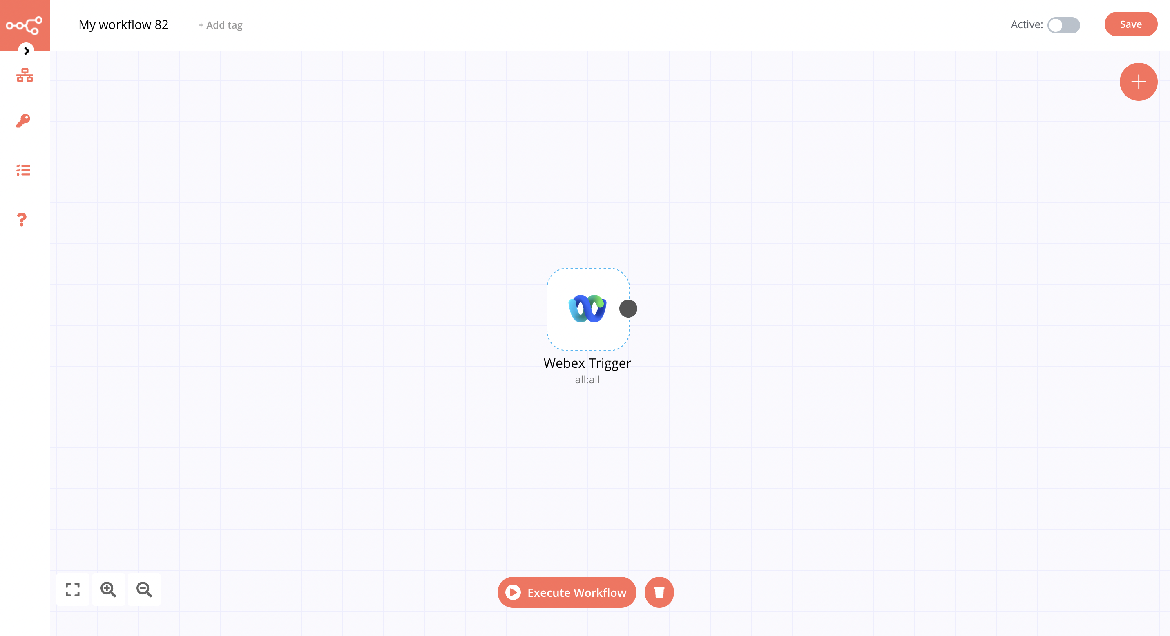Click the Execute Workflow button
Screen dimensions: 1170x636
tap(567, 592)
